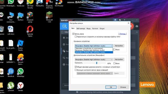168x94 pixels.
Task: Open the Помощь link
Action: [123, 34]
